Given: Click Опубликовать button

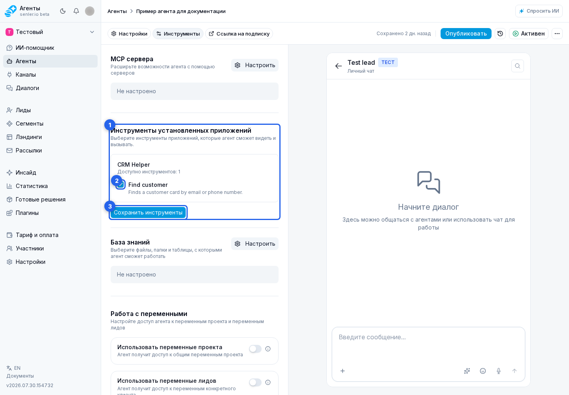Looking at the screenshot, I should point(466,34).
